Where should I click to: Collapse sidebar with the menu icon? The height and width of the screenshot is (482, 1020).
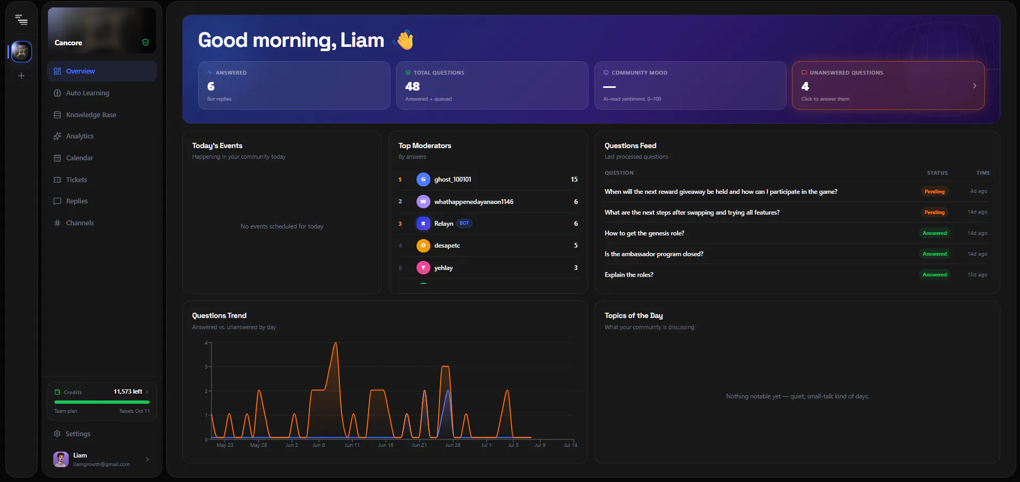pyautogui.click(x=21, y=20)
